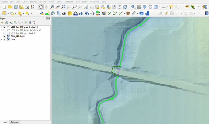Screen dimensions: 209x124
Task: Click the Save Project icon
Action: (x=16, y=7)
